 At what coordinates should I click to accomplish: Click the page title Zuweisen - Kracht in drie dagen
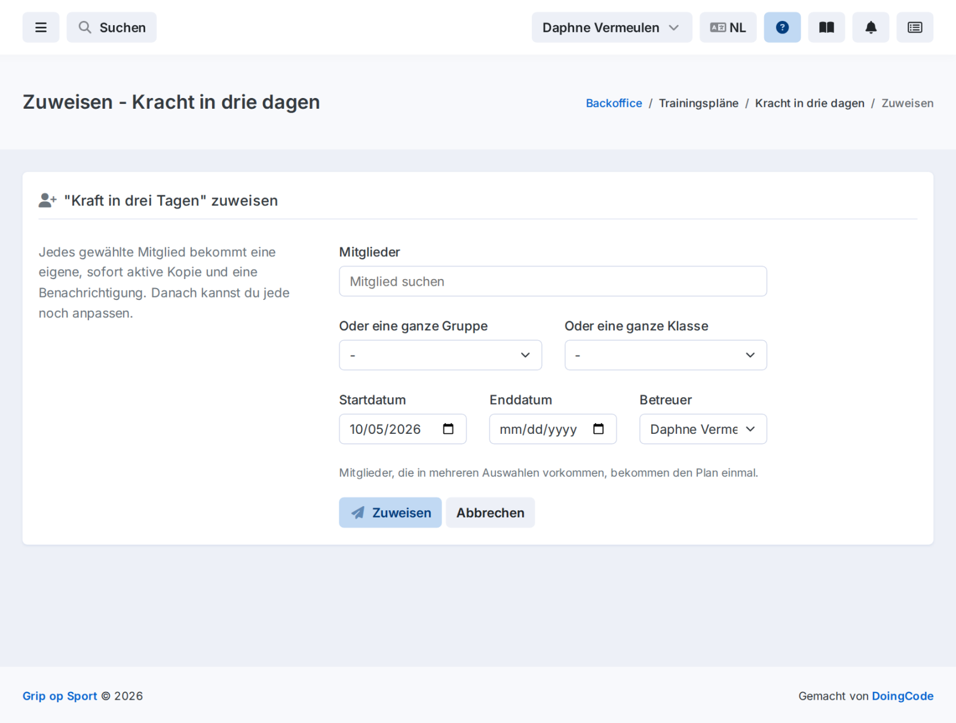pos(171,102)
